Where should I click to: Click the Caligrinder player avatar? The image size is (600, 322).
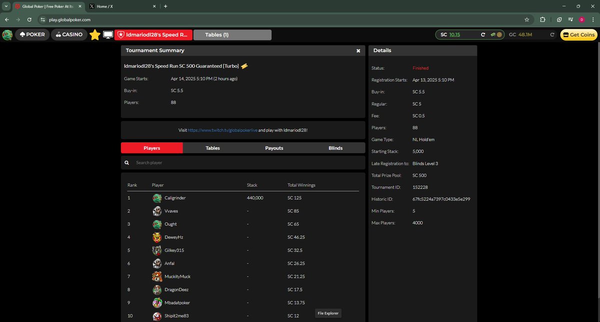click(x=157, y=198)
